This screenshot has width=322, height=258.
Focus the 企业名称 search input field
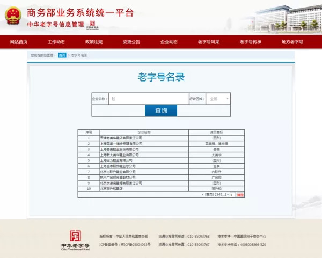[x=148, y=99]
